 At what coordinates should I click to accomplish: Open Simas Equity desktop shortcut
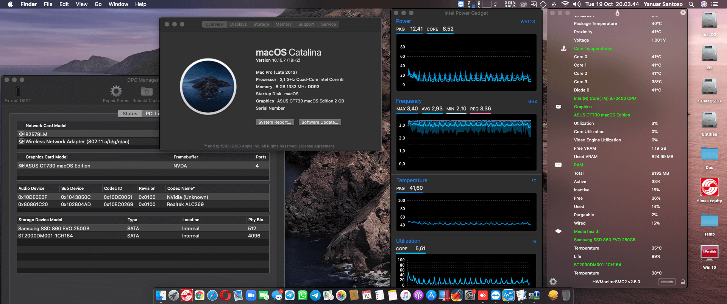click(709, 187)
